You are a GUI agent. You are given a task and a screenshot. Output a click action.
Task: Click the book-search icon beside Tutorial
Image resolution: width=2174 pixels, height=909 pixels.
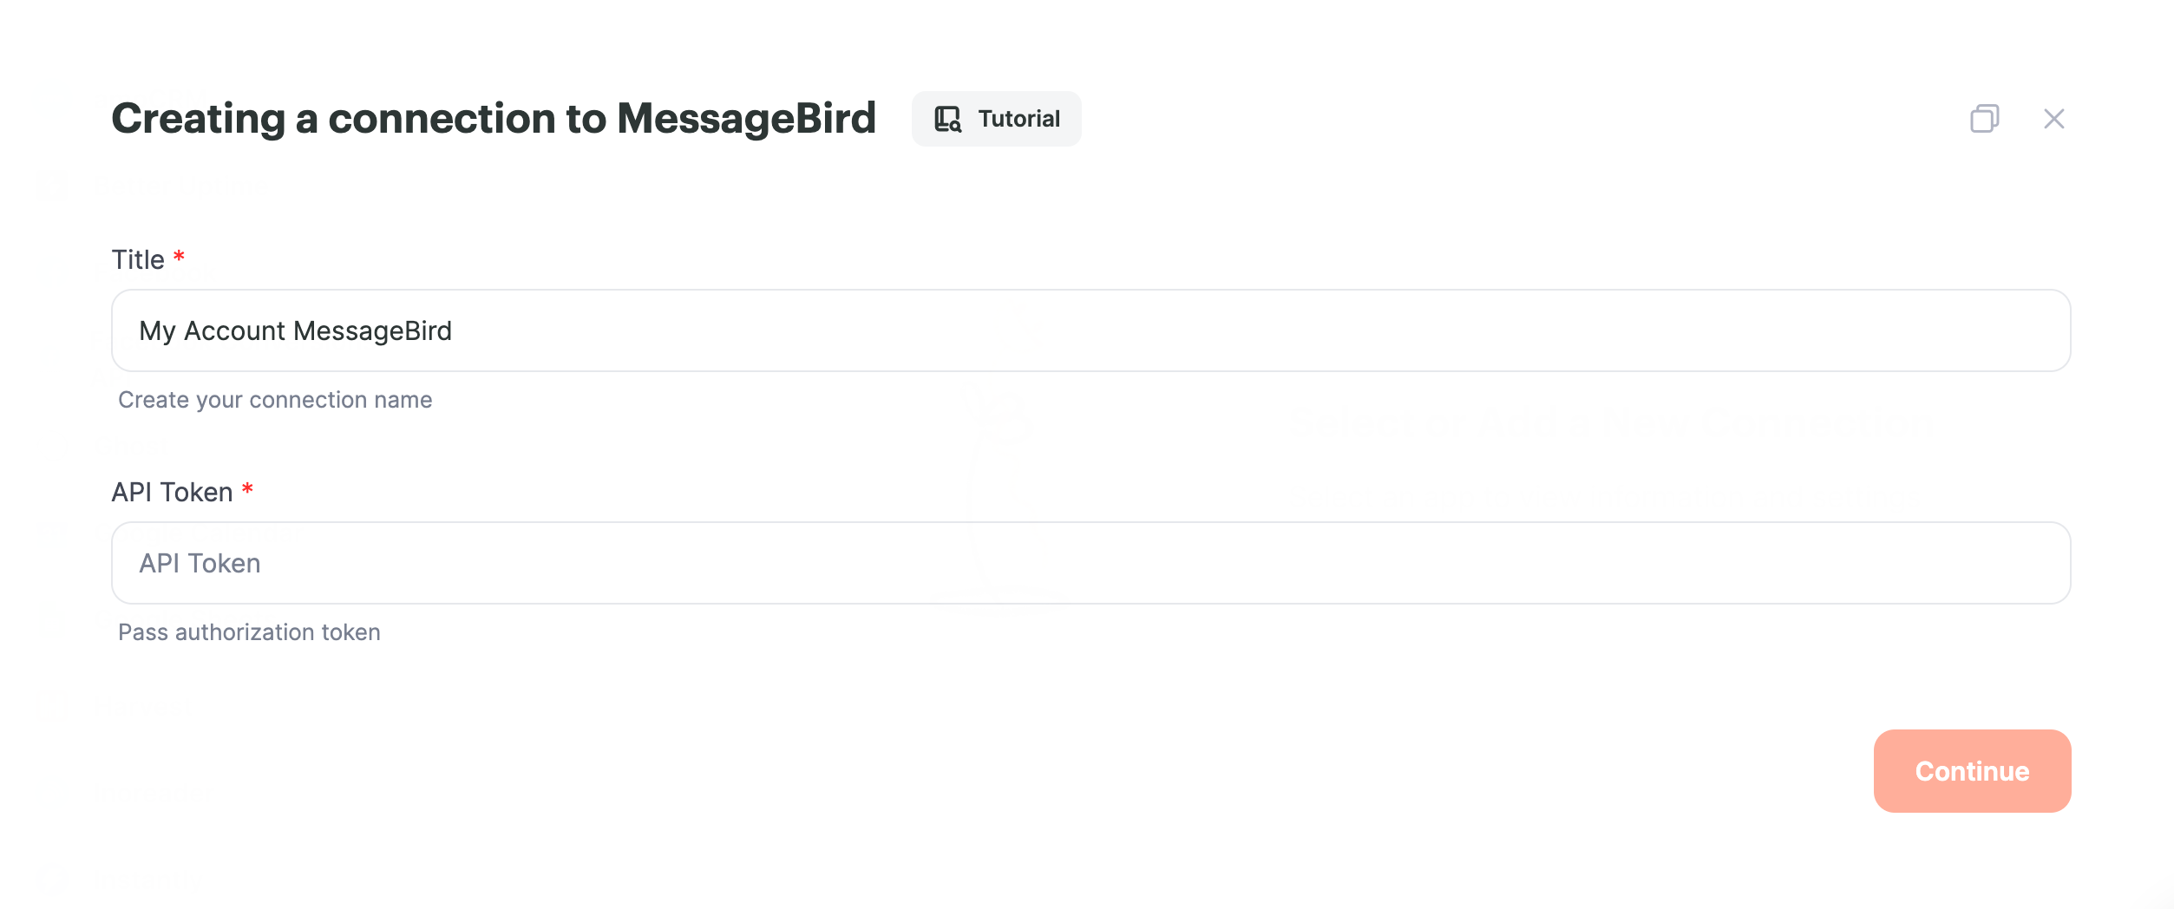click(x=947, y=119)
